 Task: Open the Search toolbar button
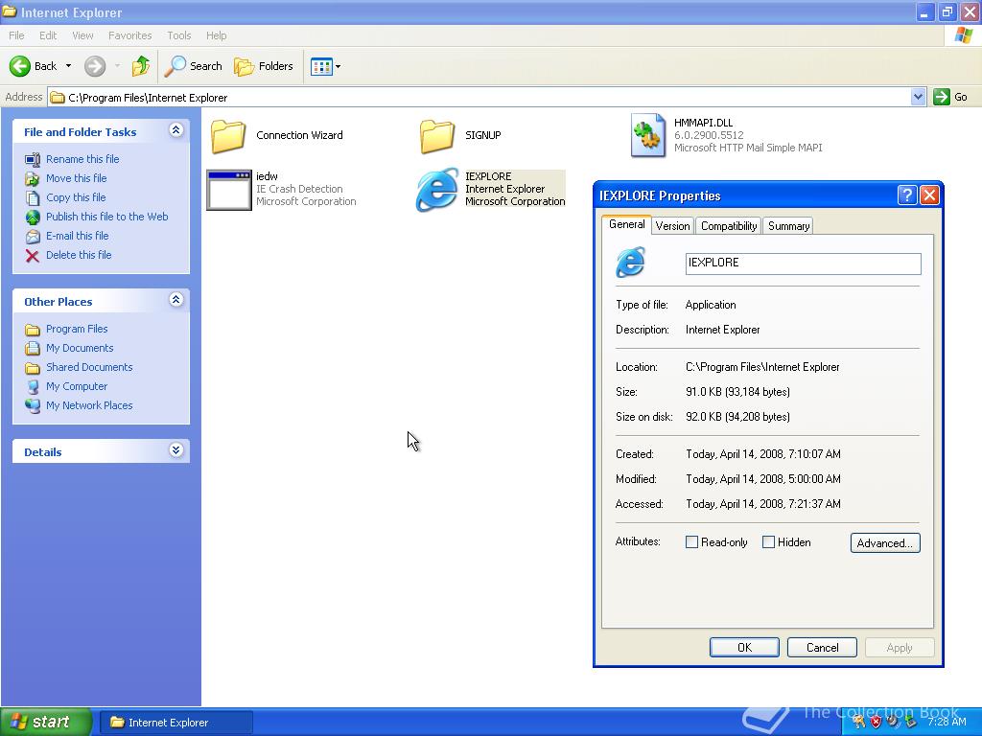(193, 66)
